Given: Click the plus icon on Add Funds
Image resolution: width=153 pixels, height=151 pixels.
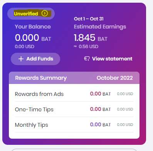Looking at the screenshot, I should [x=21, y=59].
